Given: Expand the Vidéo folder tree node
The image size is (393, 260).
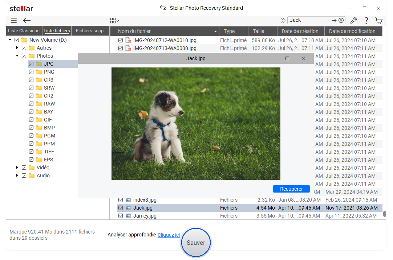Looking at the screenshot, I should click(x=17, y=168).
